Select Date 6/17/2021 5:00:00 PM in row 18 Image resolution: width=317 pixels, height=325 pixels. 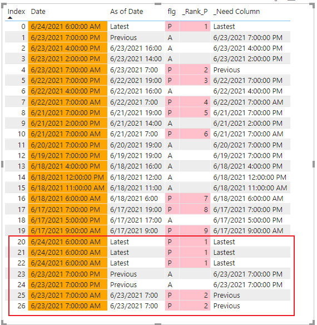coord(68,220)
